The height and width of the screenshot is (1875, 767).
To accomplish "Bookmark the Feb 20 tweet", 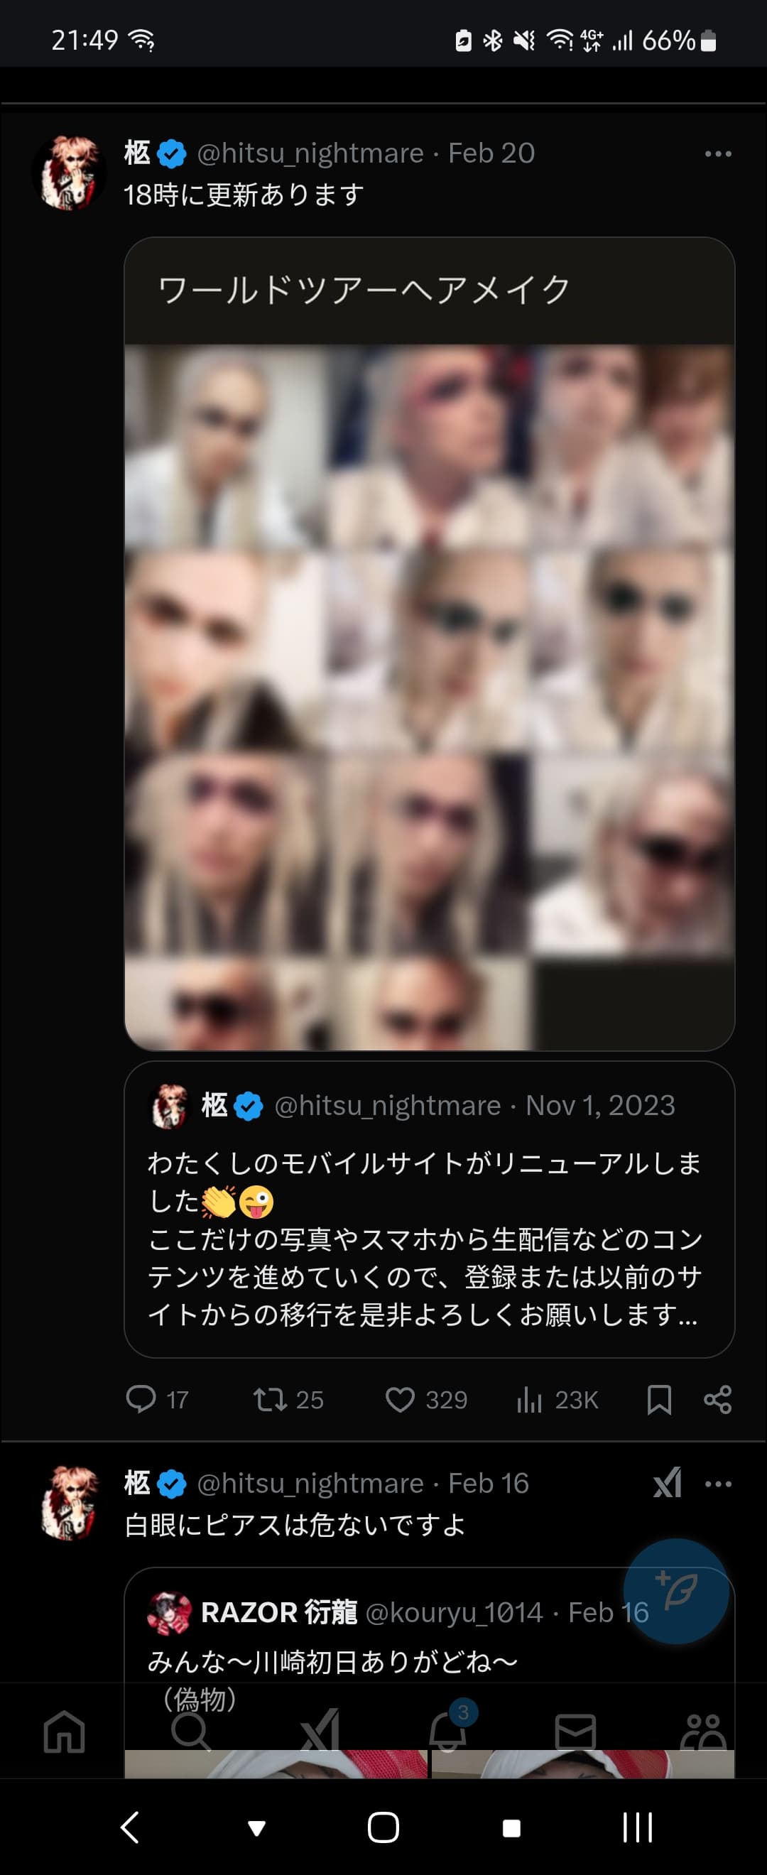I will (x=659, y=1399).
